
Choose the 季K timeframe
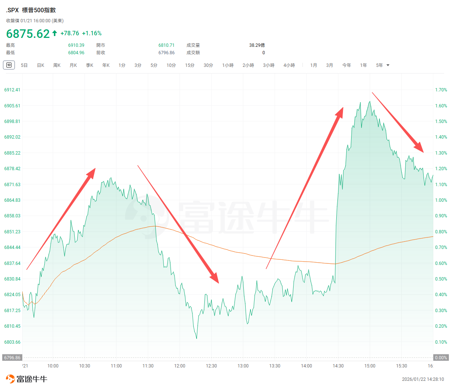(x=90, y=65)
